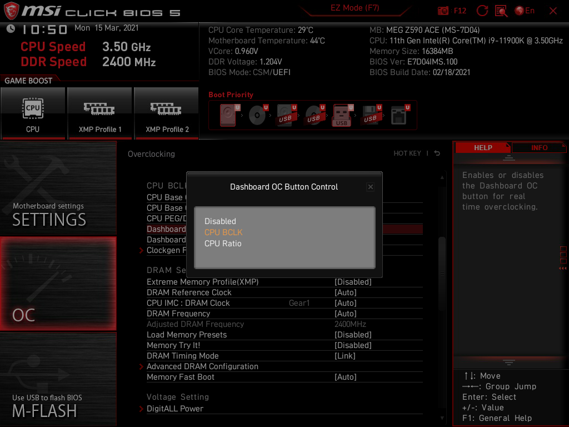
Task: Click the scroll-up arrow of settings list
Action: coord(442,177)
